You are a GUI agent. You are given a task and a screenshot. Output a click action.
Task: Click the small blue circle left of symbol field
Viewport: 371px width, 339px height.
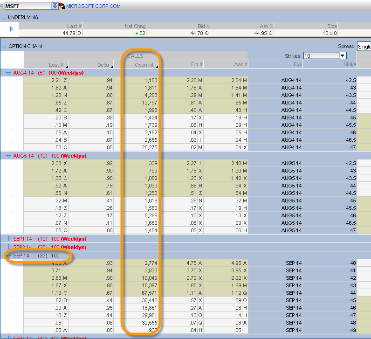[x=2, y=6]
